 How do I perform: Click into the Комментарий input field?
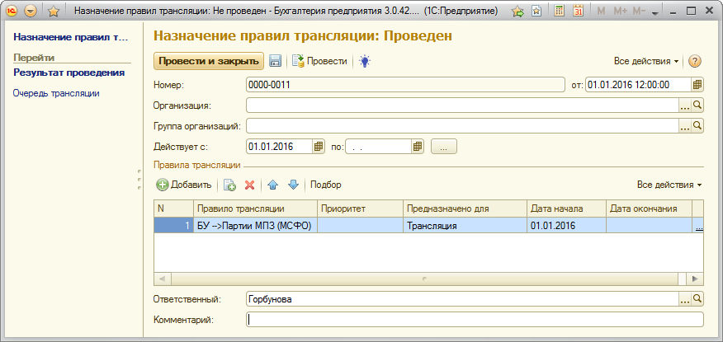point(475,320)
